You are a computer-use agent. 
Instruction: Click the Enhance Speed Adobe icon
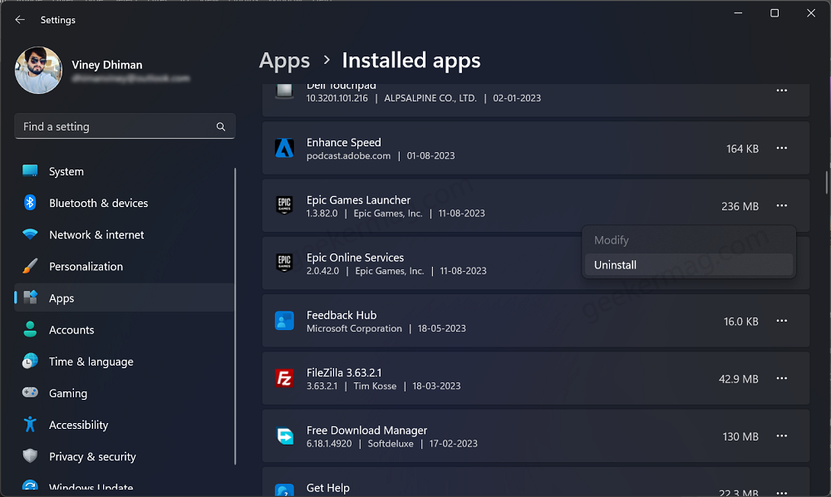point(284,148)
